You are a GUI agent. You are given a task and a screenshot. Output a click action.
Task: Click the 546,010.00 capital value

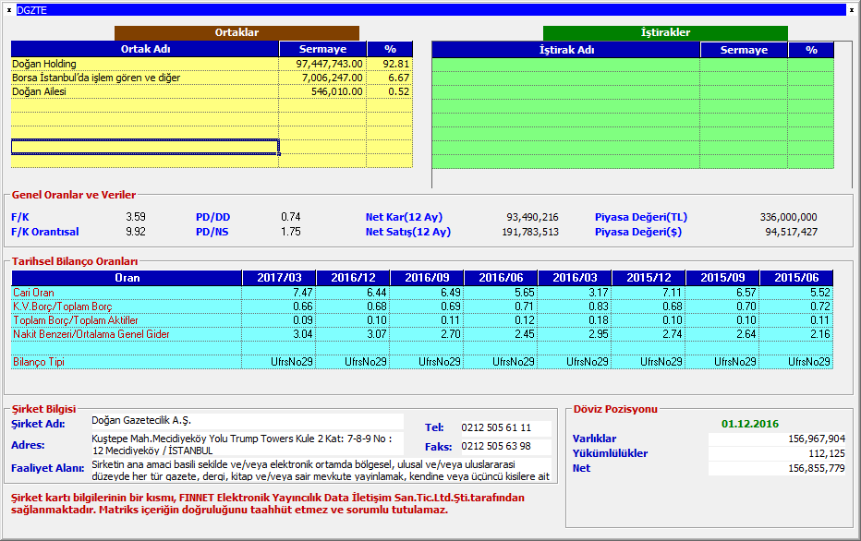(x=336, y=91)
